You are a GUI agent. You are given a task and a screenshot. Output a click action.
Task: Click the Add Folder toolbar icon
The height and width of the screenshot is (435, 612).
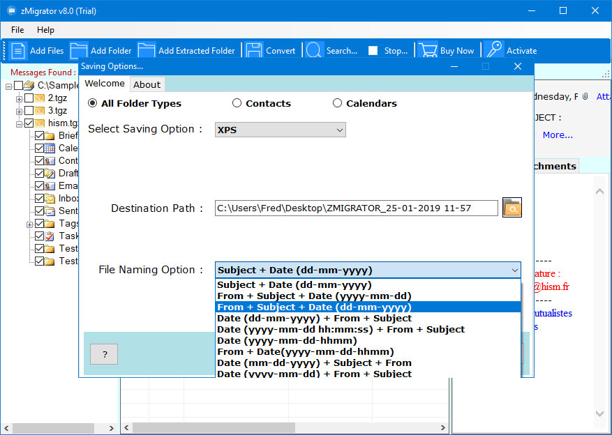79,51
